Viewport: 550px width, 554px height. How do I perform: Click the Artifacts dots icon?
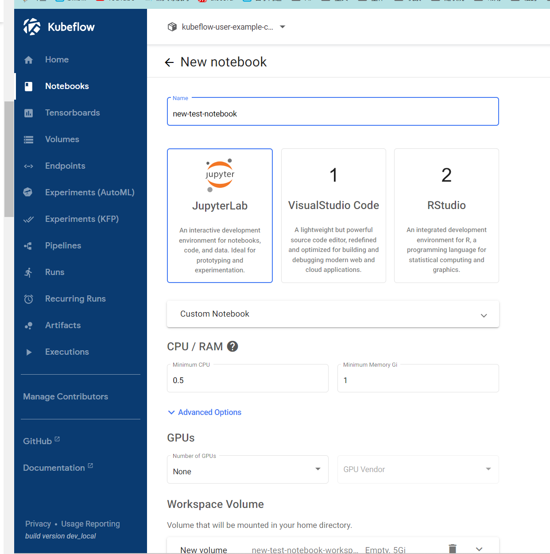[28, 325]
